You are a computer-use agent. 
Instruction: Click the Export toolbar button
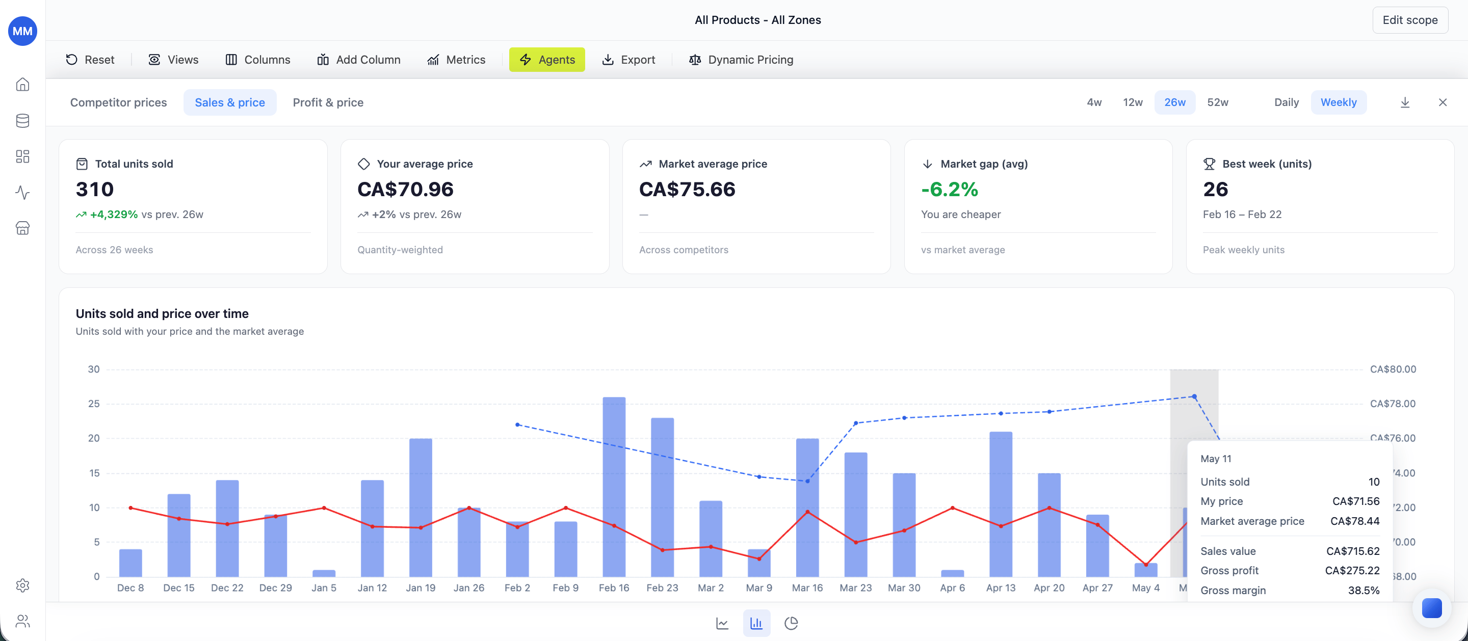628,59
